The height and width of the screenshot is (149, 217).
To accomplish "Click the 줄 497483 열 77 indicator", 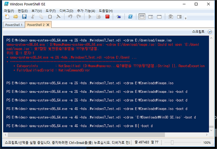I will point(146,142).
